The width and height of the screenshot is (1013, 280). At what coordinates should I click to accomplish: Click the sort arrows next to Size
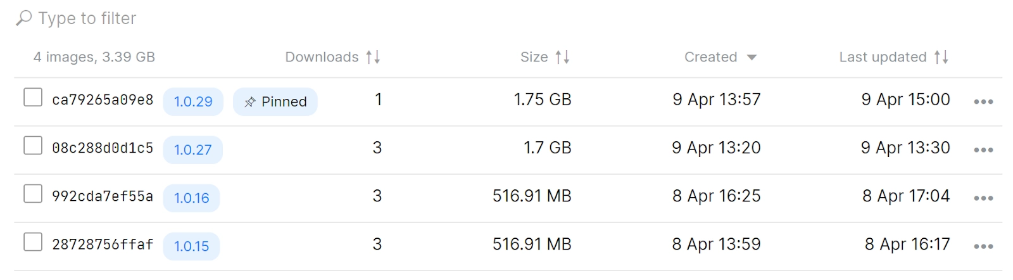click(562, 57)
